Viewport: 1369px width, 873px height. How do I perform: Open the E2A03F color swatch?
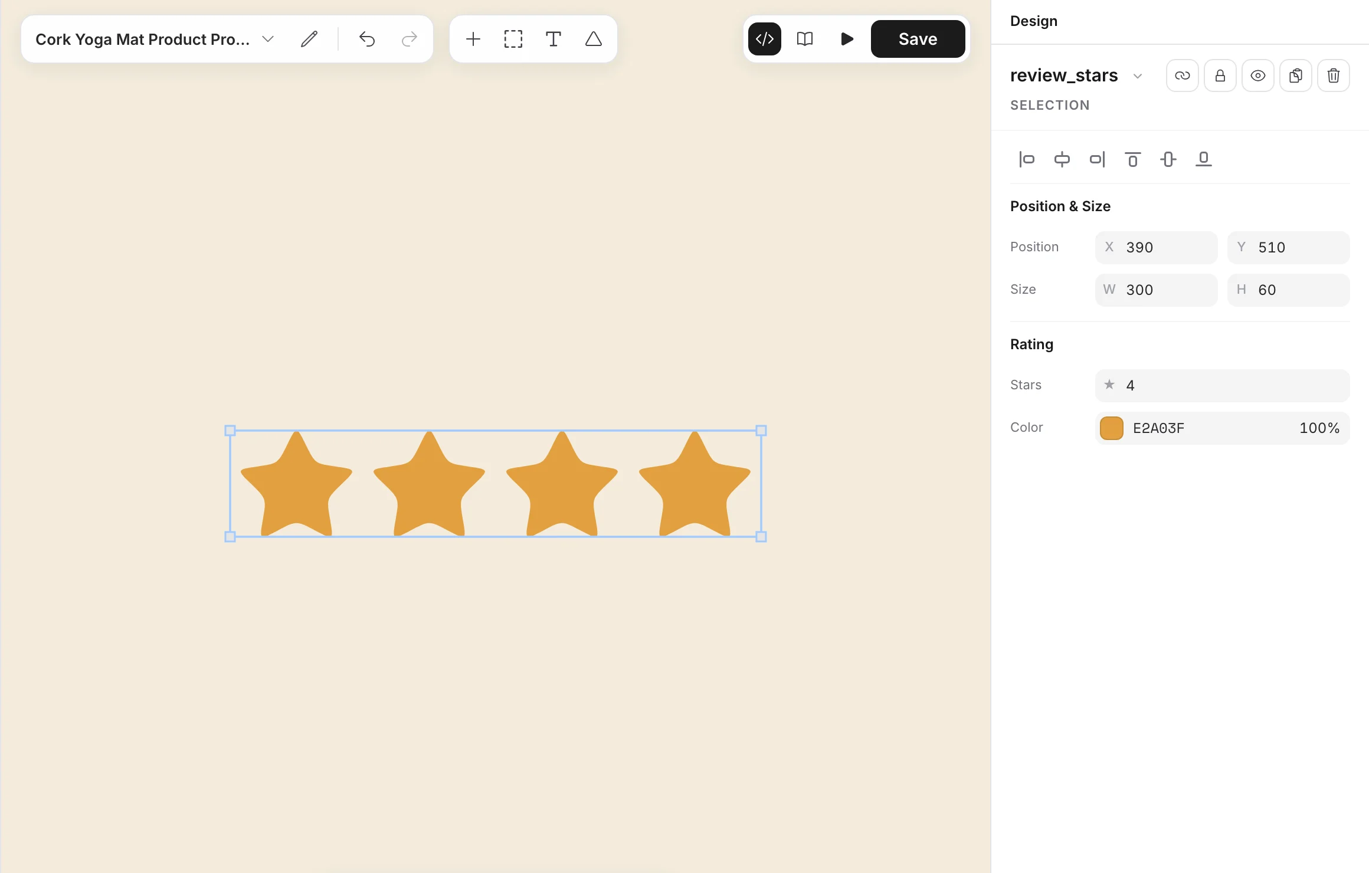tap(1112, 428)
